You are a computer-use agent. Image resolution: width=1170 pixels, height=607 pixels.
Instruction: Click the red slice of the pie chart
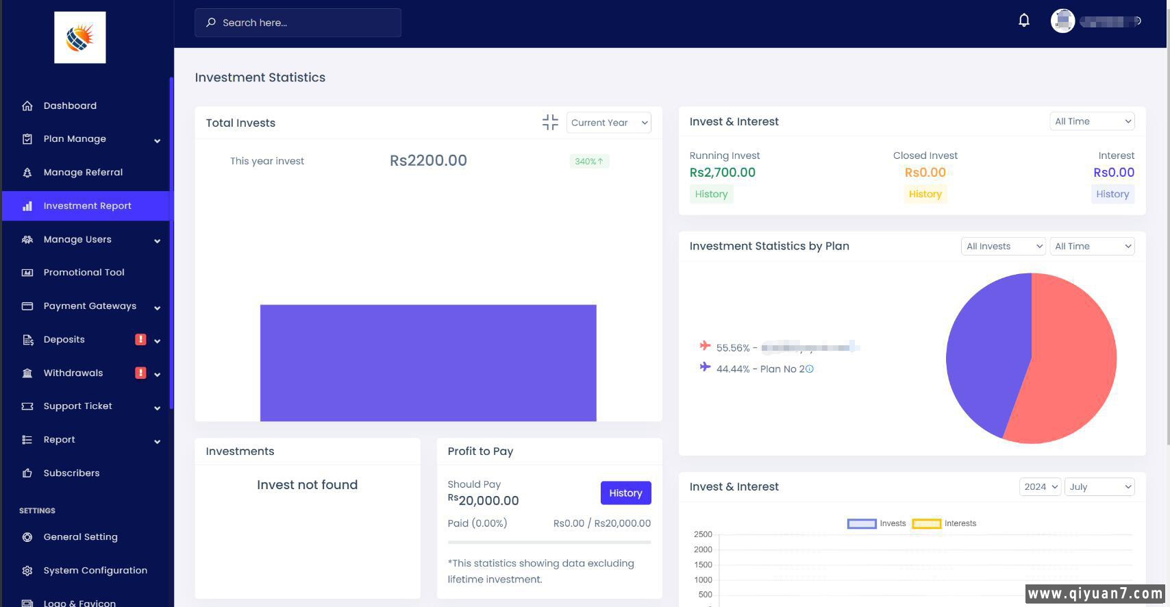[x=1069, y=370]
